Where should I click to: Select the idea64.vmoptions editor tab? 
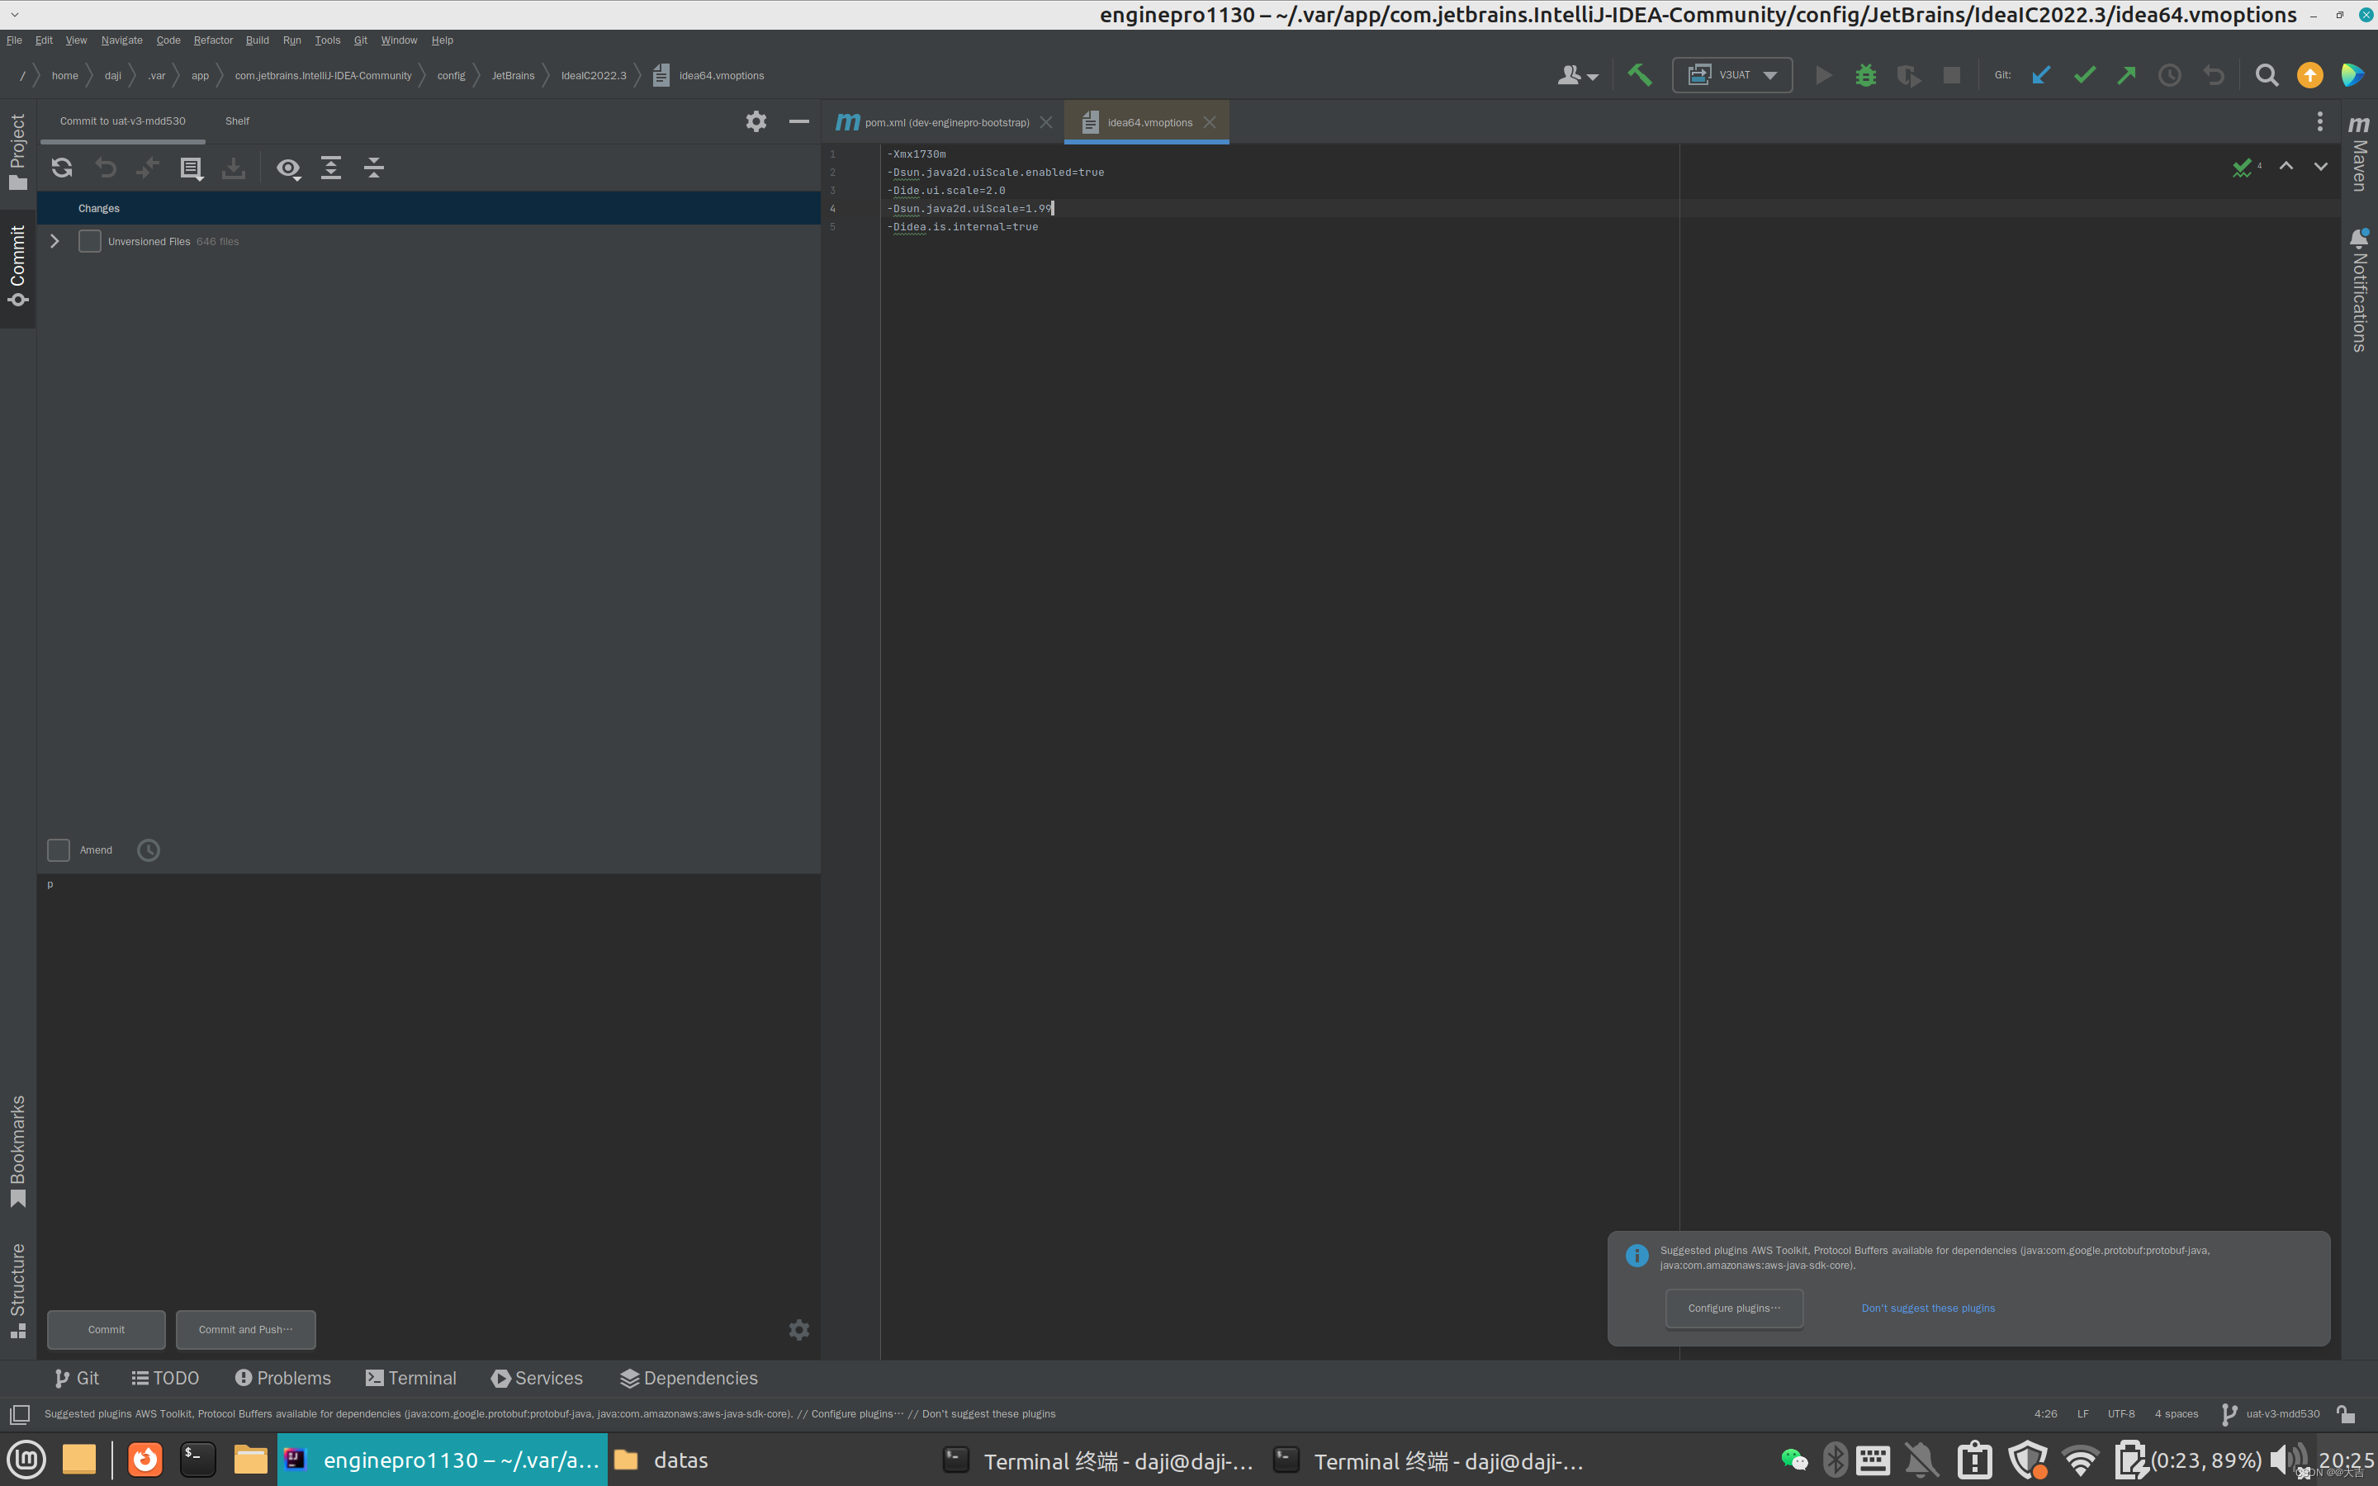click(1147, 121)
